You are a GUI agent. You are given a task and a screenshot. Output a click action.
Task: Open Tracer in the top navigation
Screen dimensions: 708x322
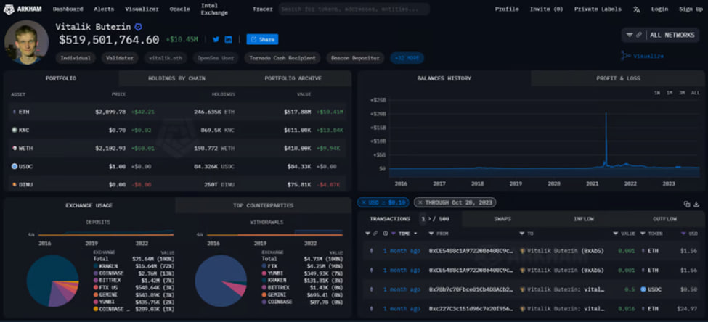point(263,9)
